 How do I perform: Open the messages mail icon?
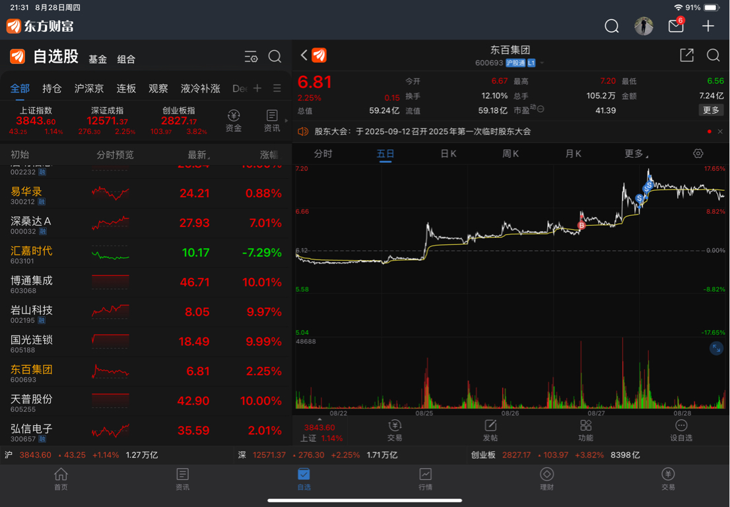[x=676, y=25]
